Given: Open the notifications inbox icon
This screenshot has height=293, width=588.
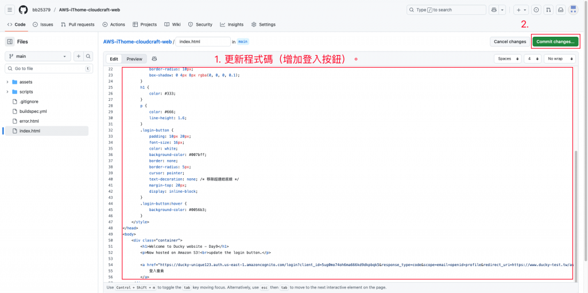Looking at the screenshot, I should click(560, 10).
